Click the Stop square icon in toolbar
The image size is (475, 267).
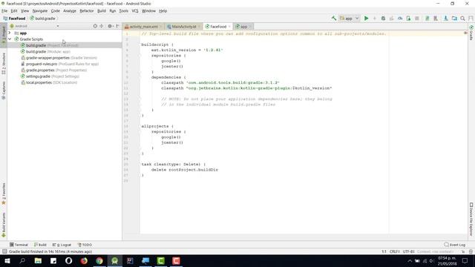(x=417, y=19)
